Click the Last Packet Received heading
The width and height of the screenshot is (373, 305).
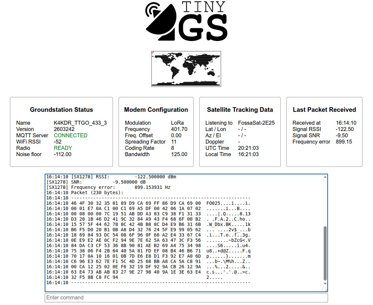pos(324,109)
